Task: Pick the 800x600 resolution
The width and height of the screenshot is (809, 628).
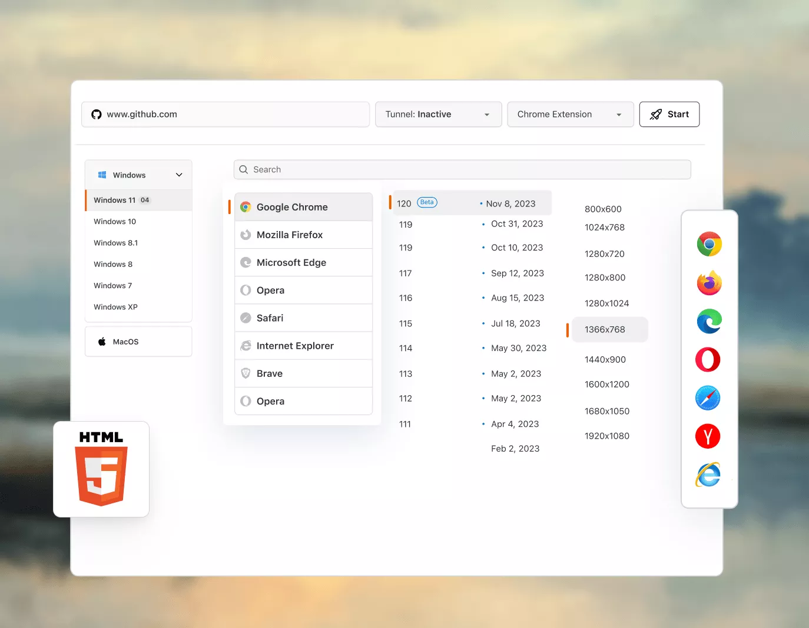Action: coord(603,209)
